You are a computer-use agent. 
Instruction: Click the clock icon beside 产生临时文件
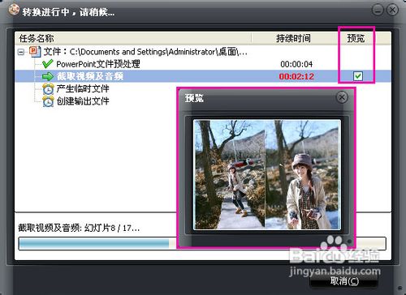pos(48,88)
